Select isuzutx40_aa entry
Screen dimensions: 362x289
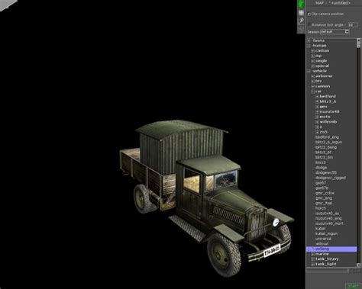(x=327, y=214)
